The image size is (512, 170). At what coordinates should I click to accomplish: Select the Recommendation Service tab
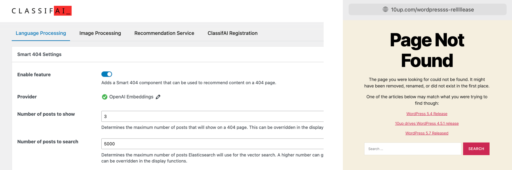[x=164, y=33]
